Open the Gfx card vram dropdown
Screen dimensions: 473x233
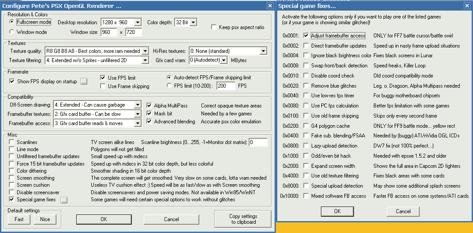(x=223, y=60)
